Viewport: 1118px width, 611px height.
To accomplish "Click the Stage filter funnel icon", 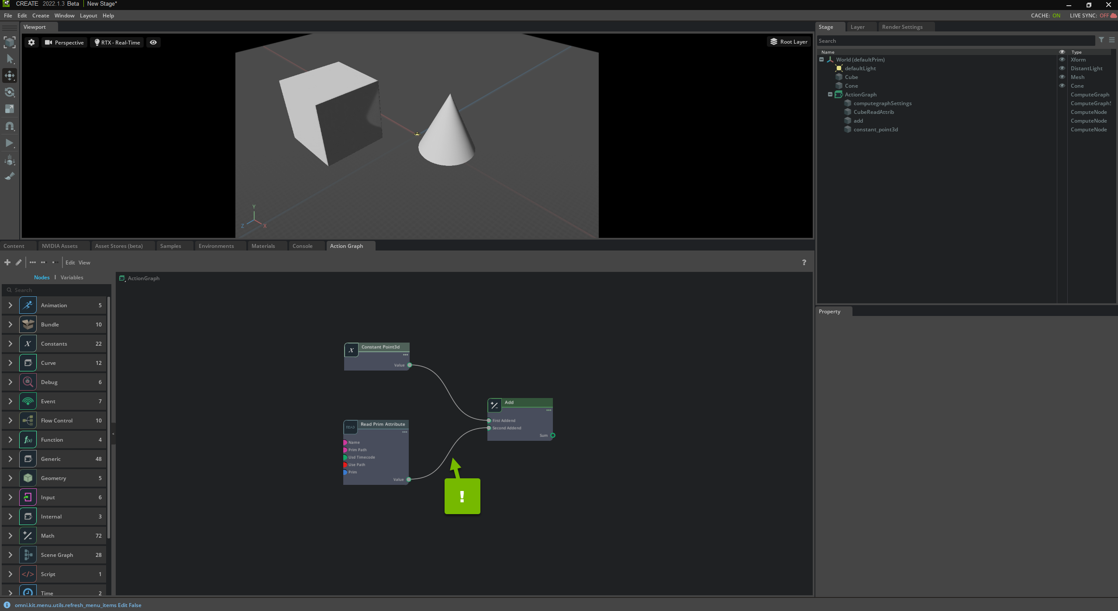I will point(1101,40).
